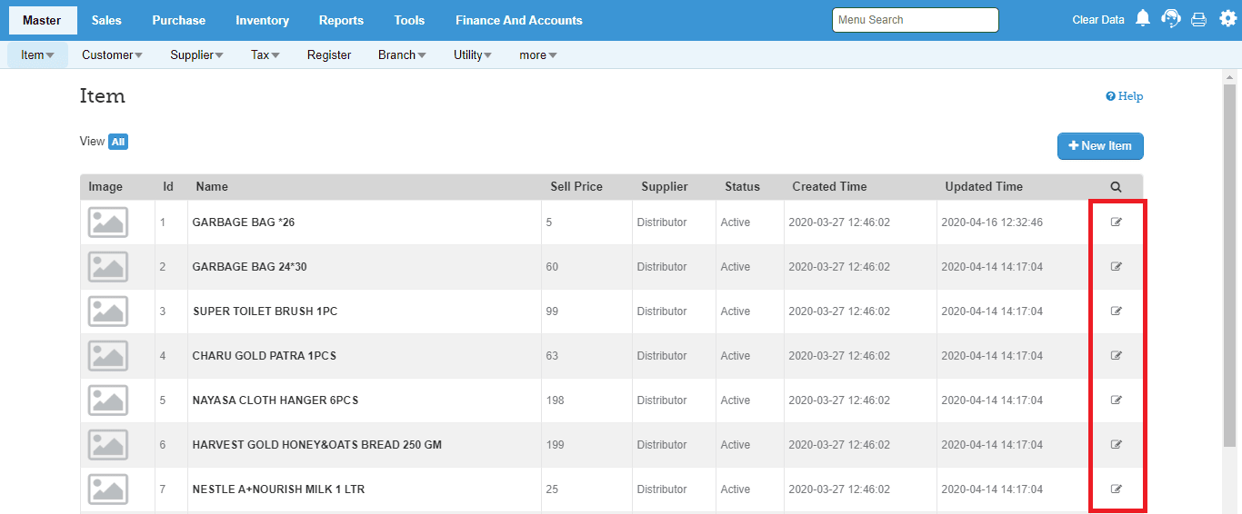Edit NESTLE A+NOURISH MILK 1 LTR item
The height and width of the screenshot is (514, 1242).
[x=1117, y=489]
